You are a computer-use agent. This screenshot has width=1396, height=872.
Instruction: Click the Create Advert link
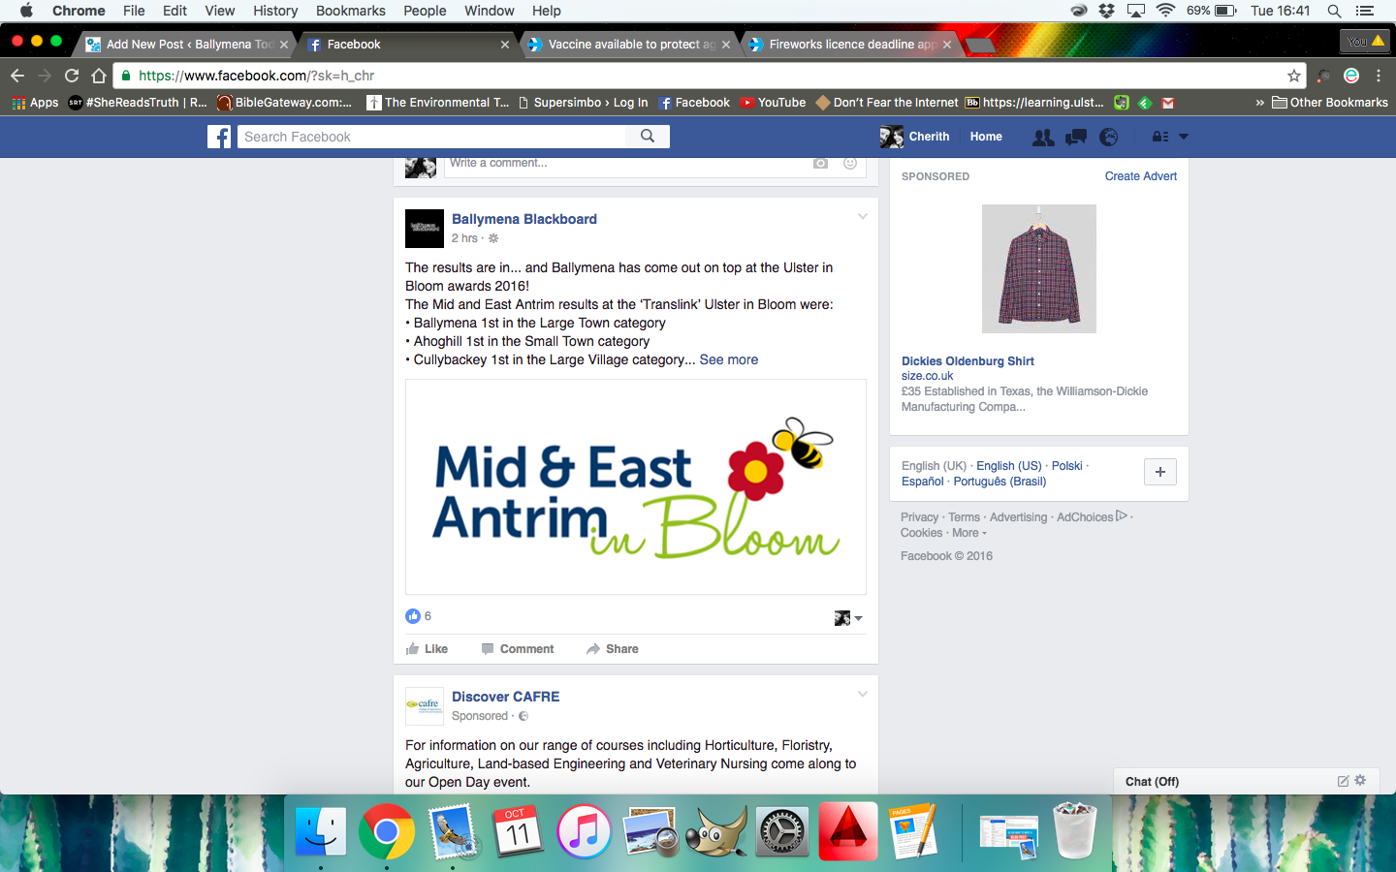(1140, 176)
